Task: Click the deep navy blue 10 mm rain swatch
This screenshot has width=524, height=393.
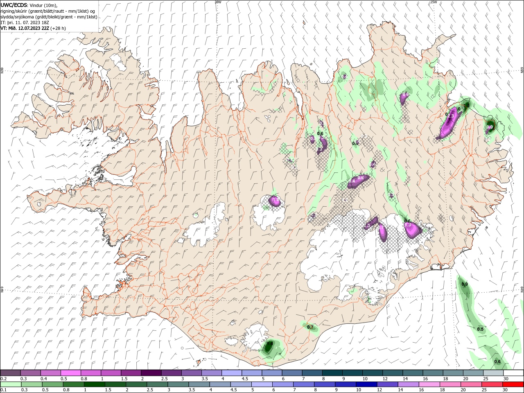Action: pyautogui.click(x=366, y=384)
